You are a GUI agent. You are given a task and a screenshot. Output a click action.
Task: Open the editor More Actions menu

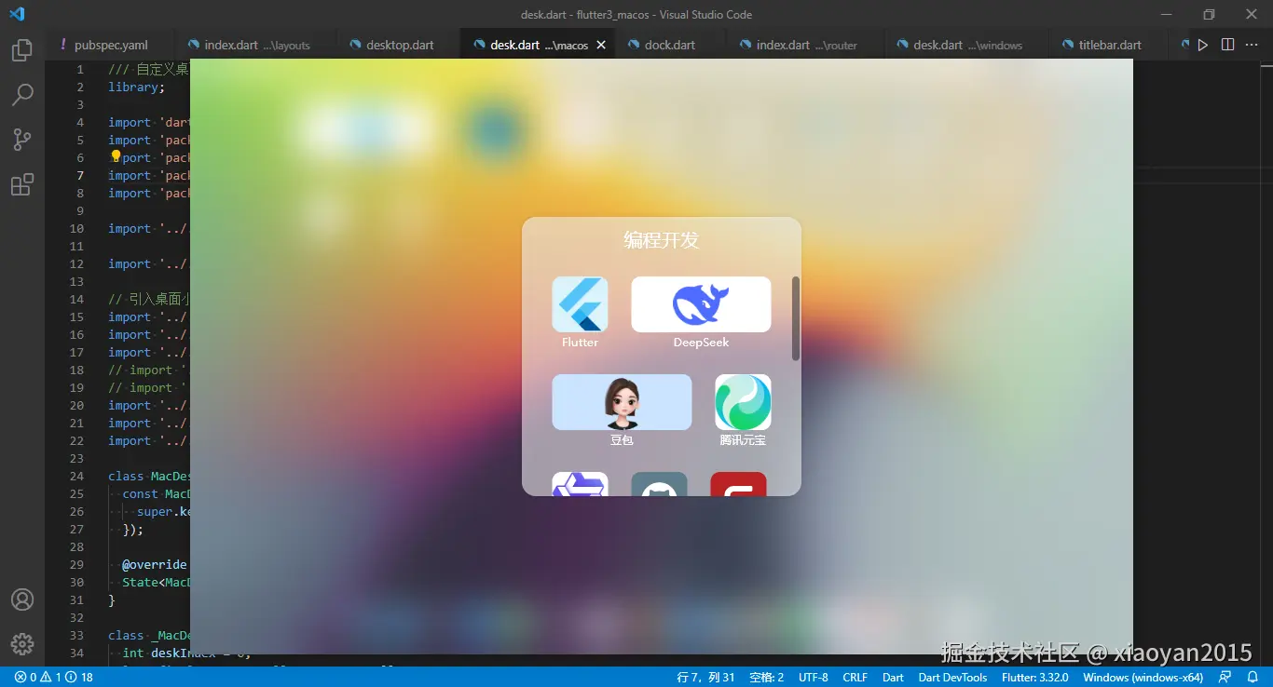[1252, 45]
